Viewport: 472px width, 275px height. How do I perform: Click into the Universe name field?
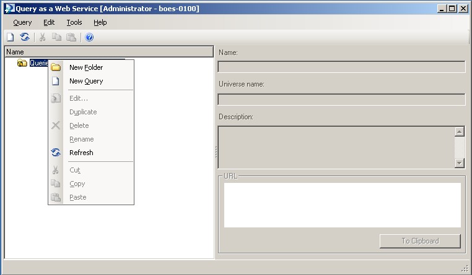click(x=341, y=99)
